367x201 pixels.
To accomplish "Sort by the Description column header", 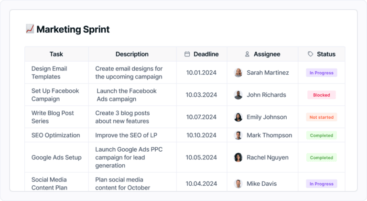I will tap(132, 54).
